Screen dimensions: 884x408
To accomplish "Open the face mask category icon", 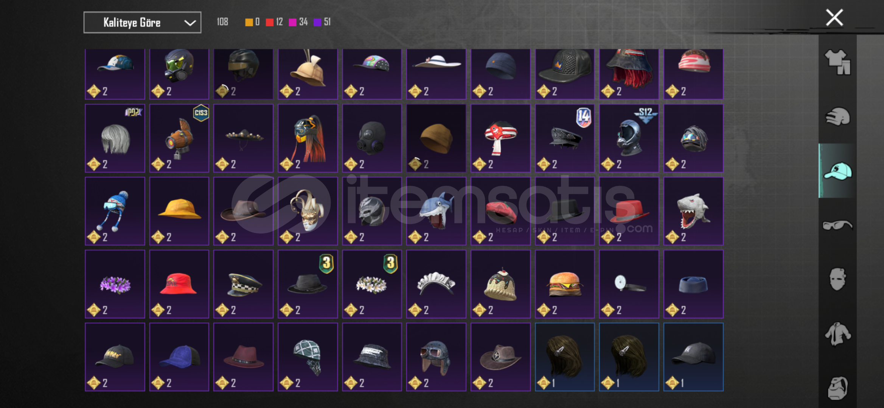I will click(x=837, y=279).
